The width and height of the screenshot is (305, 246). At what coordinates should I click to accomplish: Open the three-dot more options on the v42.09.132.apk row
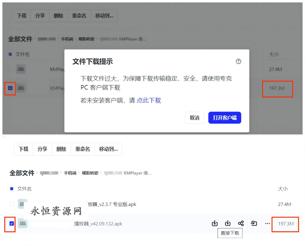coord(267,223)
